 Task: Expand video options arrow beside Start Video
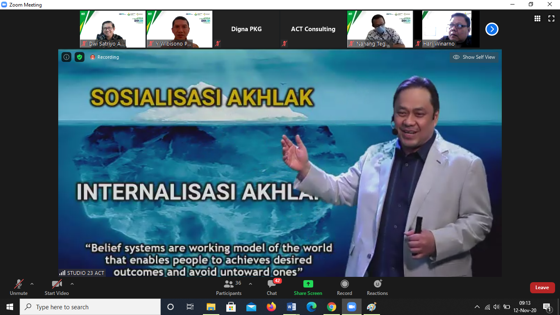click(72, 284)
